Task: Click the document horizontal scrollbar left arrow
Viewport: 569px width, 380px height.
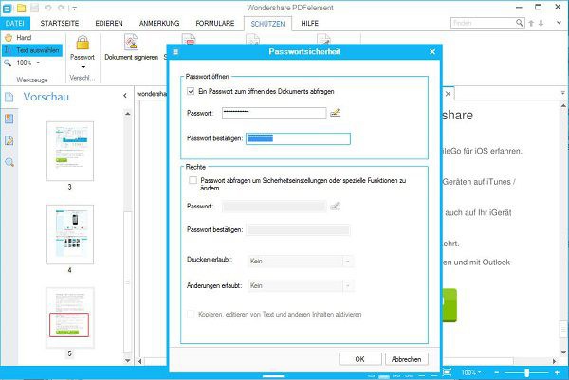Action: [140, 361]
